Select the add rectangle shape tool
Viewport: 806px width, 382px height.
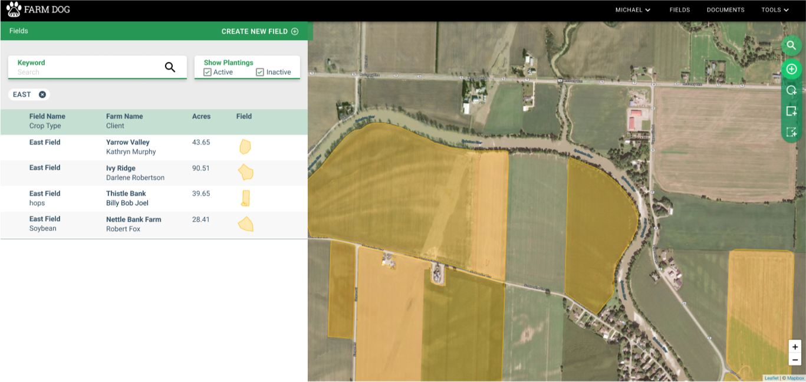tap(791, 111)
